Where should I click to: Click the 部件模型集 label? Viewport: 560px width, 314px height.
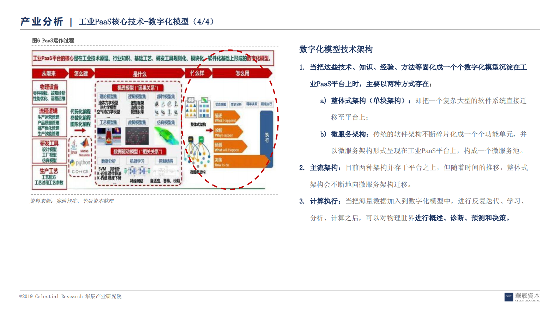coord(166,96)
